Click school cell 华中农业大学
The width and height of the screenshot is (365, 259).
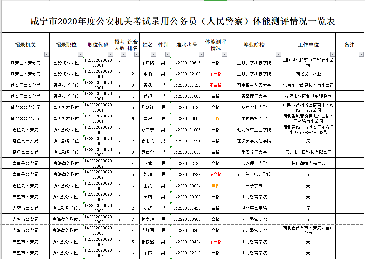pos(254,107)
